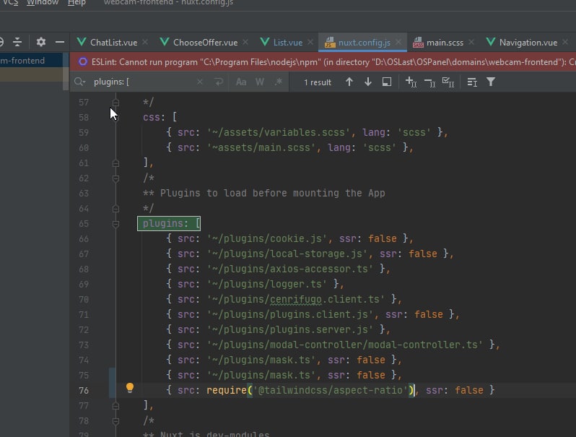Click '~/plugins/logger.ts' string
The height and width of the screenshot is (437, 576).
coord(266,284)
